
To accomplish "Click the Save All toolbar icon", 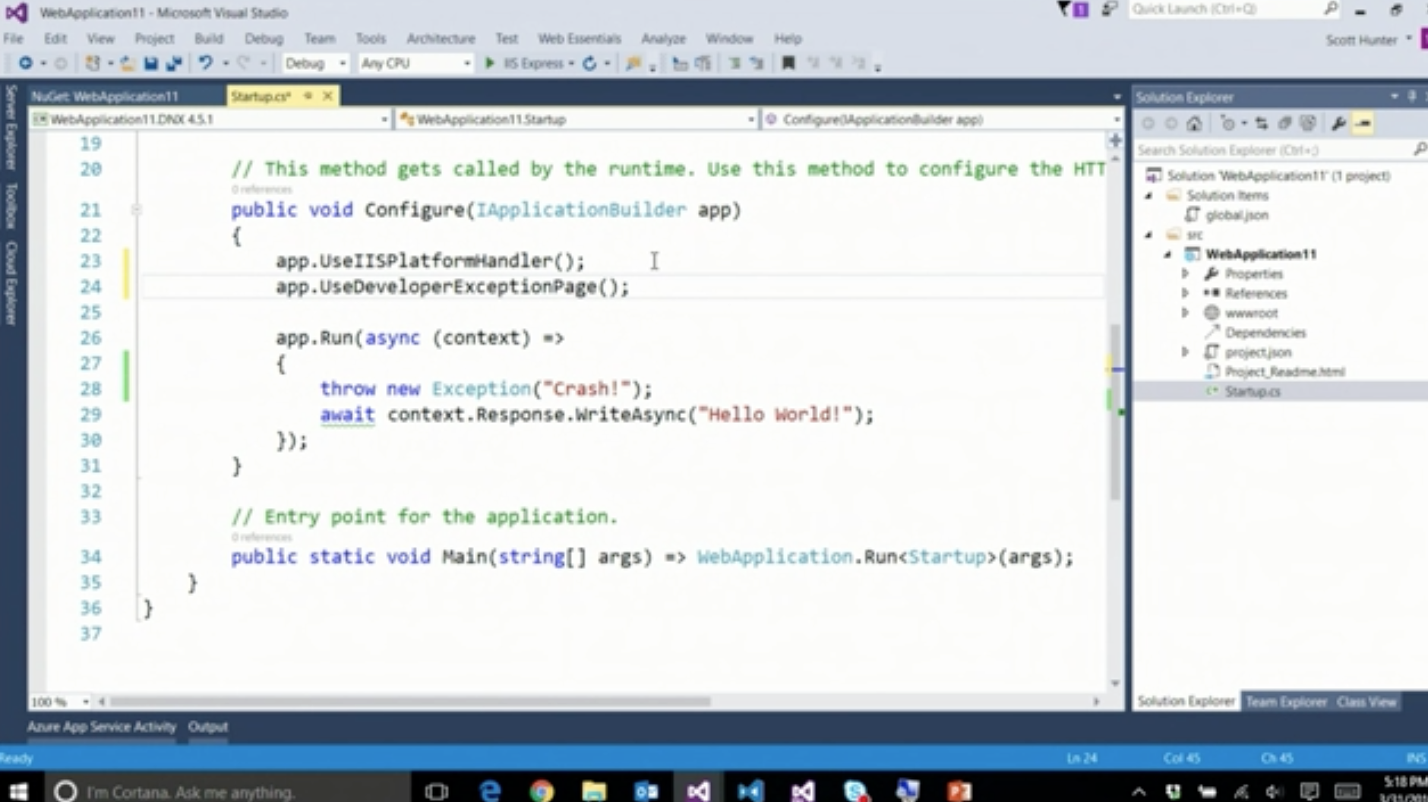I will pyautogui.click(x=174, y=64).
